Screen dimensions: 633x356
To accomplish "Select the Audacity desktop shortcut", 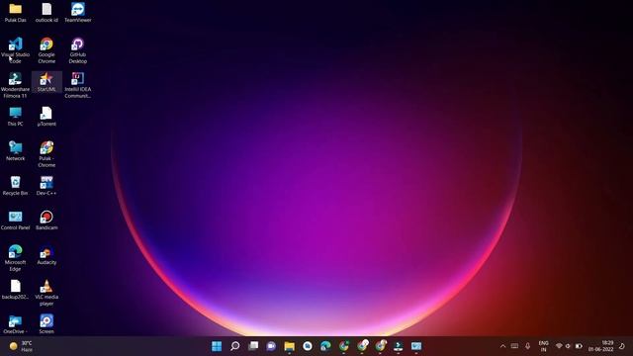I will pyautogui.click(x=46, y=255).
